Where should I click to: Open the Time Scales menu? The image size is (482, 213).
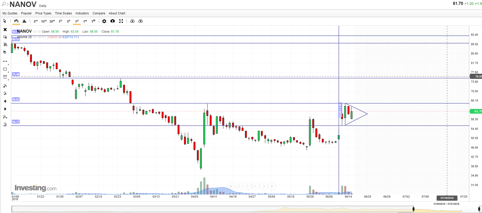click(63, 13)
